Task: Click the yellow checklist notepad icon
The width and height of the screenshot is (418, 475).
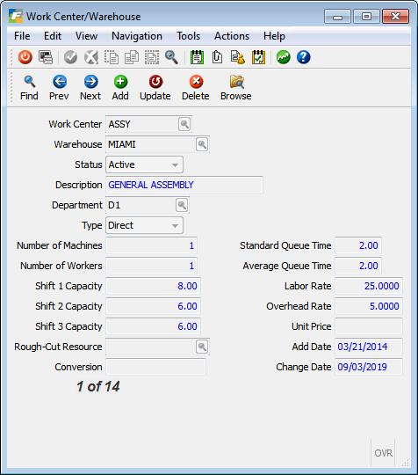Action: pos(258,57)
